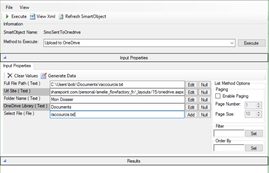Click Add for the Select File row
The image size is (269, 173).
pyautogui.click(x=191, y=115)
